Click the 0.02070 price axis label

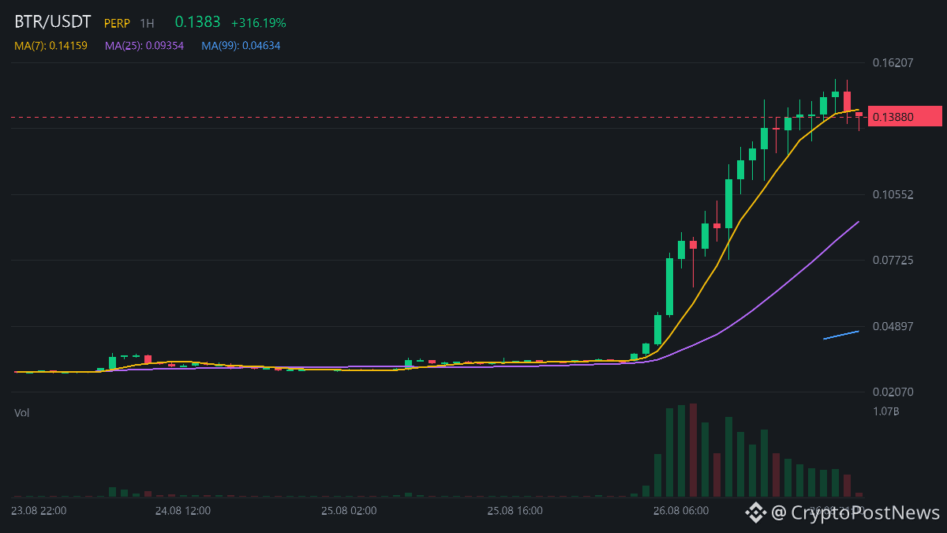893,392
